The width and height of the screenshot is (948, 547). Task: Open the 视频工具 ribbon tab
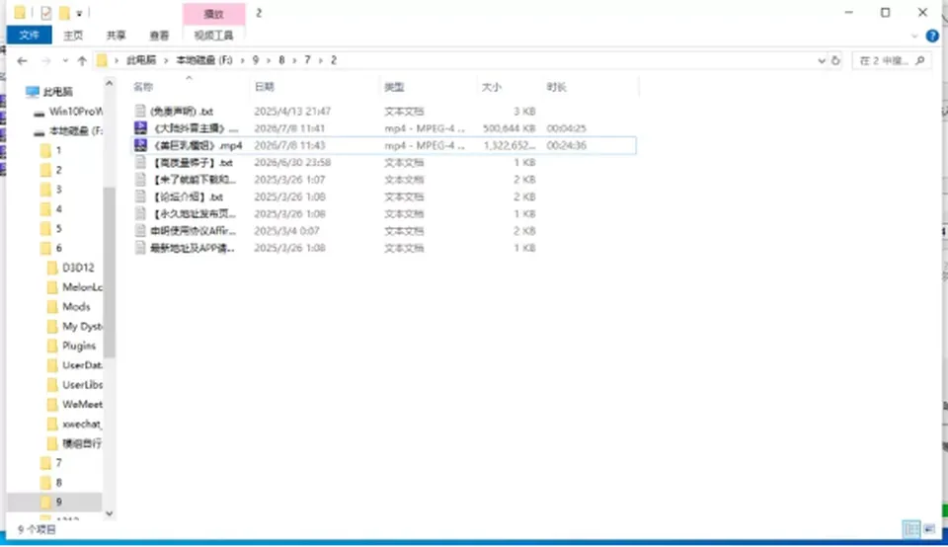(213, 36)
